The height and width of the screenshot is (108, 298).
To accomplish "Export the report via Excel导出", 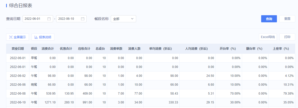I will coord(268,37).
